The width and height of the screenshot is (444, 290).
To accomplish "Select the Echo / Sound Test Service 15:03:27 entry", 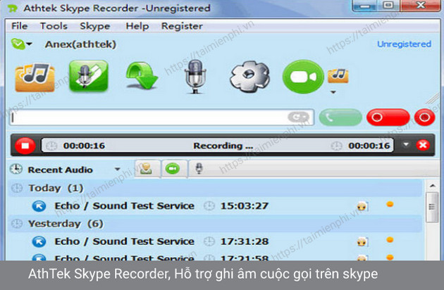I will click(215, 206).
